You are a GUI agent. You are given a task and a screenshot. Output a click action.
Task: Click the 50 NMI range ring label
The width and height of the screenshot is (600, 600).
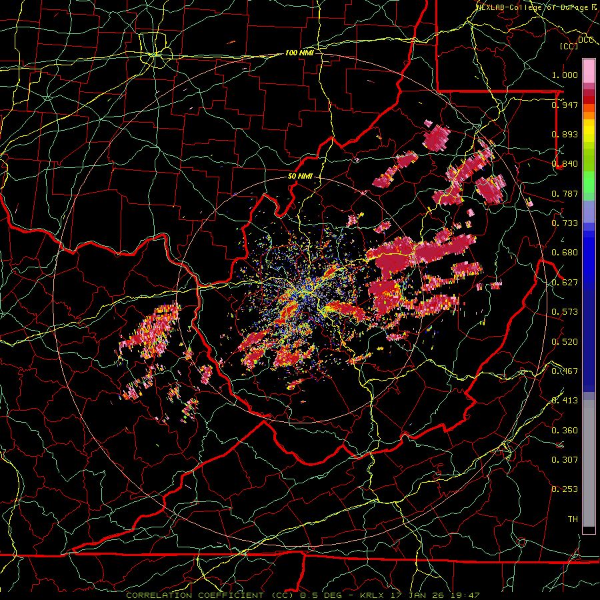300,177
